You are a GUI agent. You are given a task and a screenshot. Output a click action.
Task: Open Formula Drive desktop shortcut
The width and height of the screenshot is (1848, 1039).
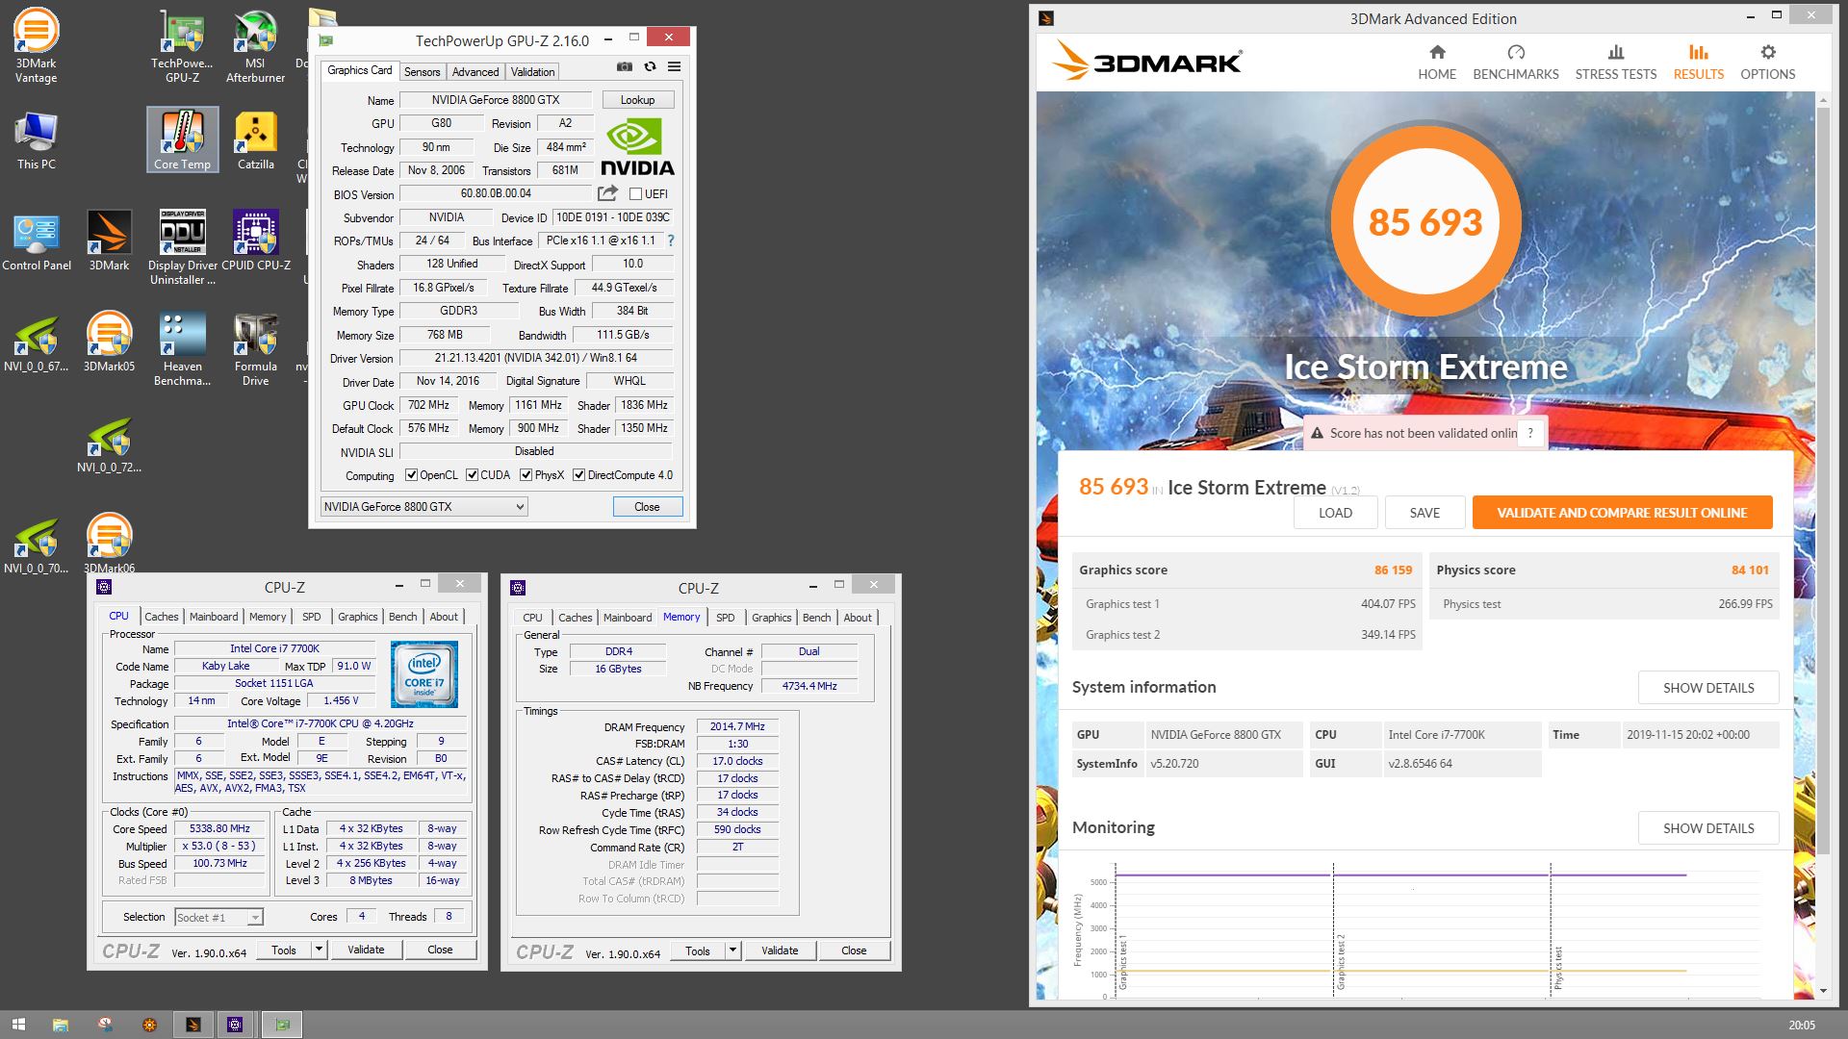point(255,348)
